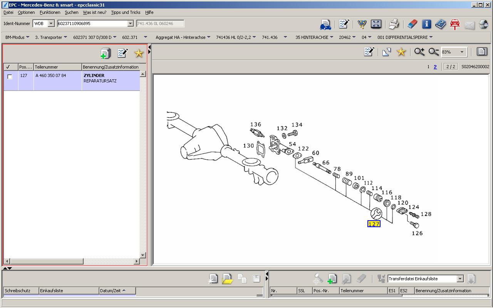Open notes icon above the diagram
The width and height of the screenshot is (493, 308).
pyautogui.click(x=369, y=52)
